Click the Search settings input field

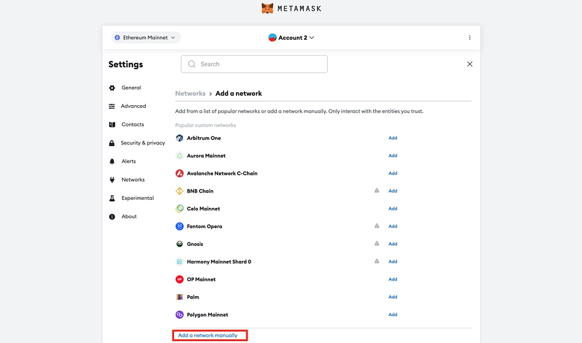point(254,64)
